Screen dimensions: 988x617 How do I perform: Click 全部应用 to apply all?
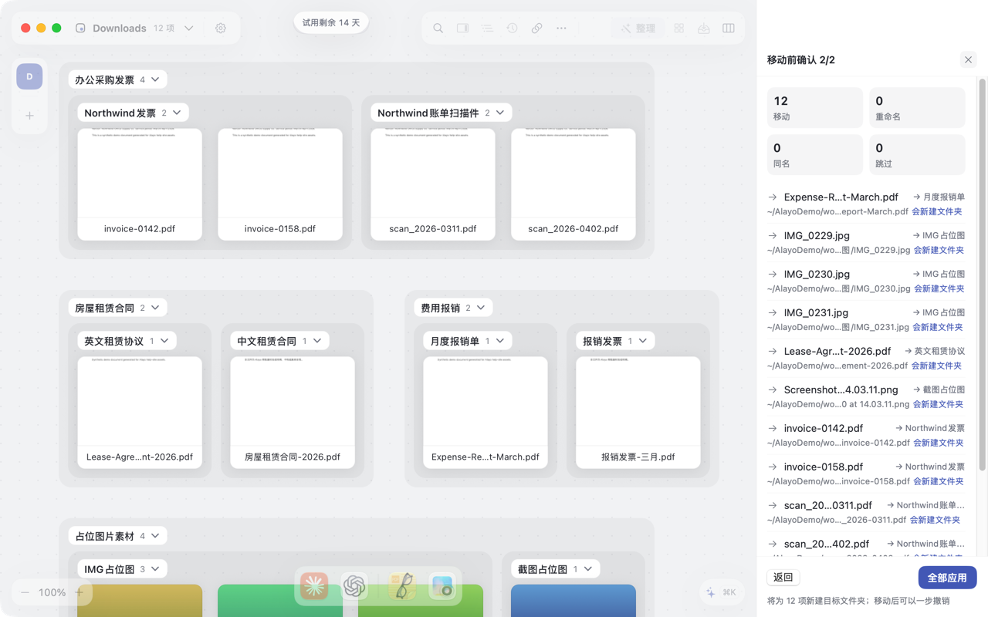pos(947,578)
